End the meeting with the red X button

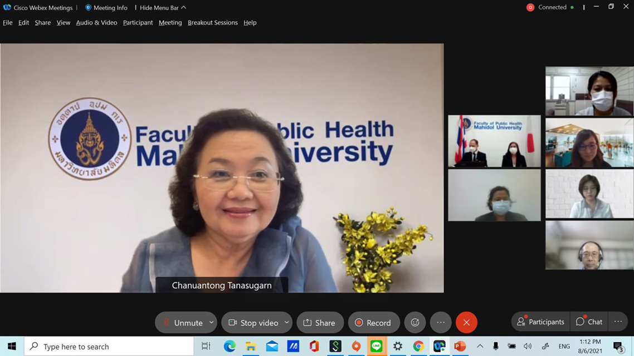[x=466, y=323]
